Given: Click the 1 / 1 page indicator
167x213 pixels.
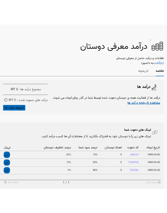Looking at the screenshot, I should 66,182.
